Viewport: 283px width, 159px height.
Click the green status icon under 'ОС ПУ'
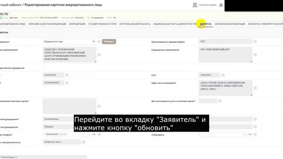[1, 18]
